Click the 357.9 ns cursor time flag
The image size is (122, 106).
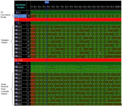point(47,2)
